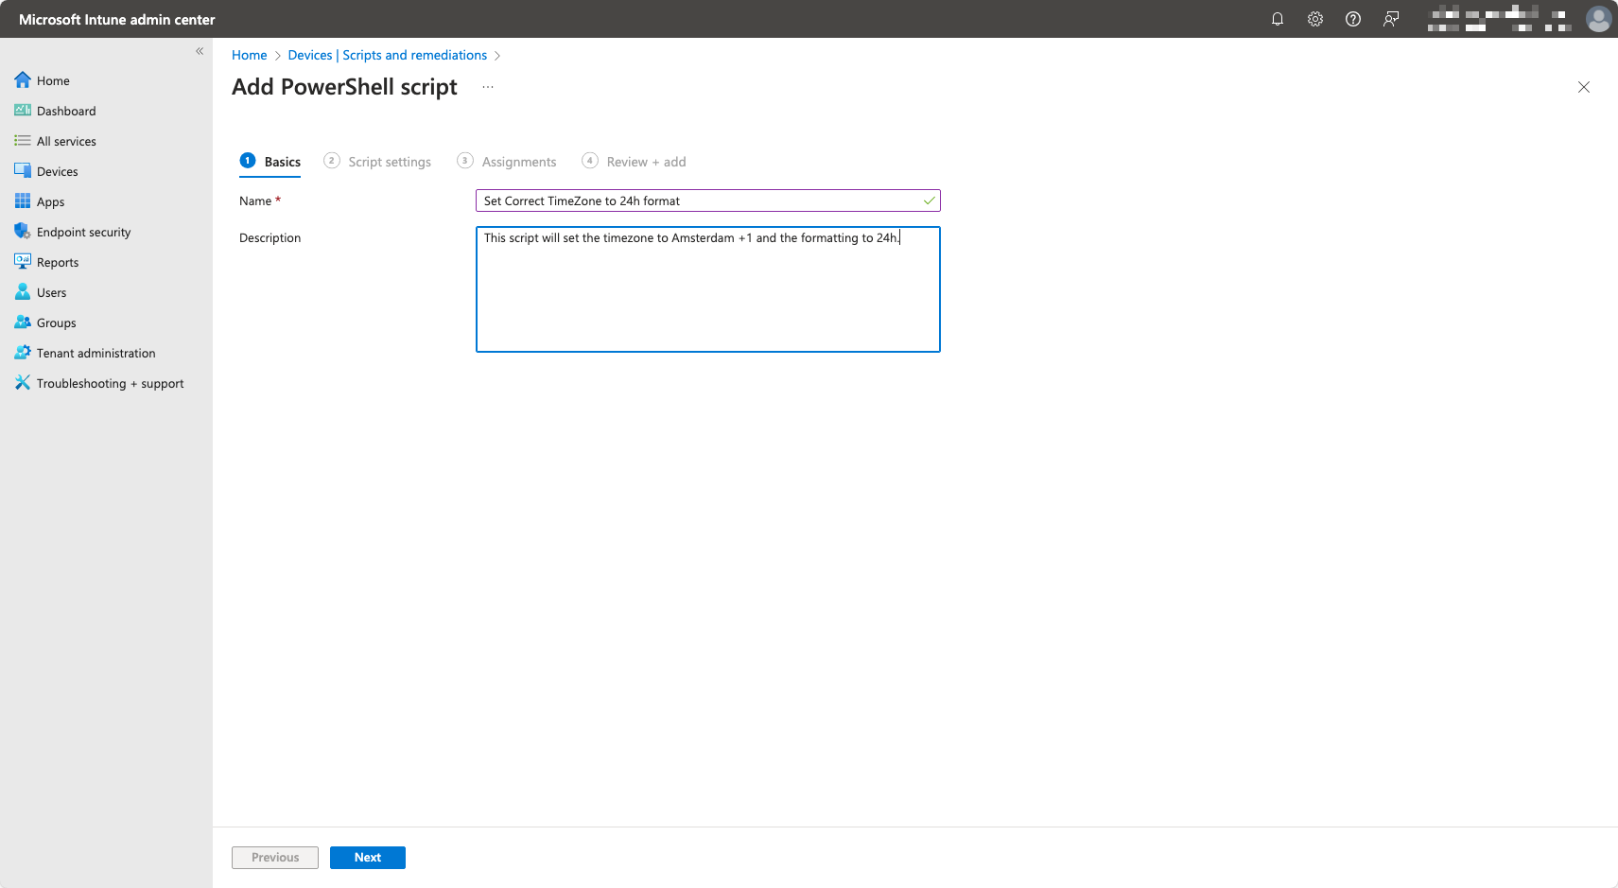Click the Next button

(x=367, y=857)
